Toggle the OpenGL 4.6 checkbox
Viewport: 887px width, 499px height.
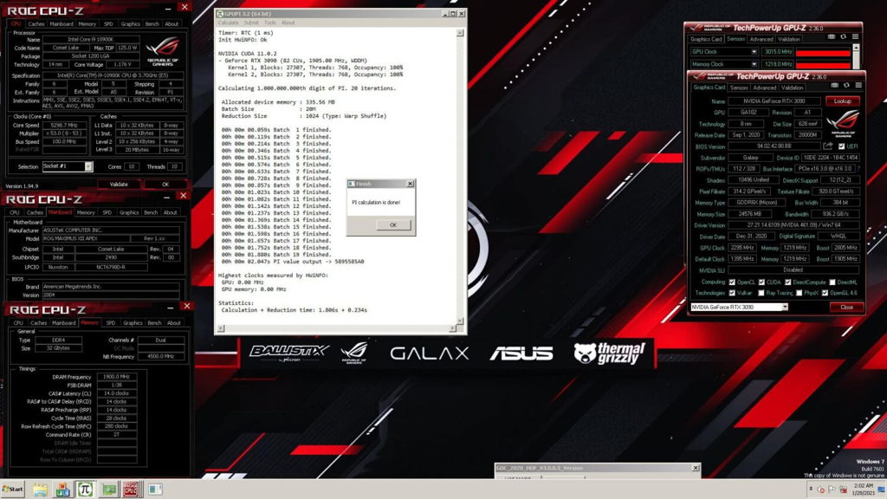point(825,293)
